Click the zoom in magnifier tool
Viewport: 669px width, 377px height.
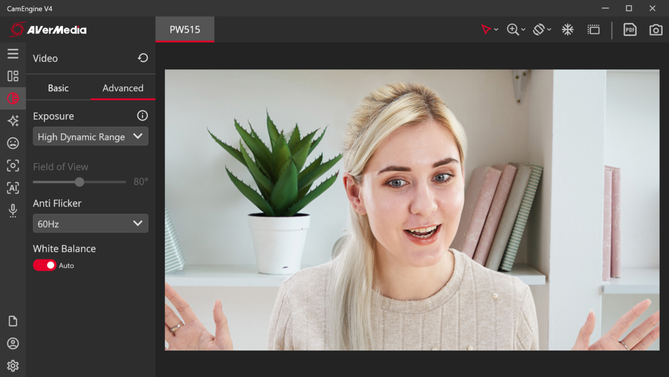point(513,29)
